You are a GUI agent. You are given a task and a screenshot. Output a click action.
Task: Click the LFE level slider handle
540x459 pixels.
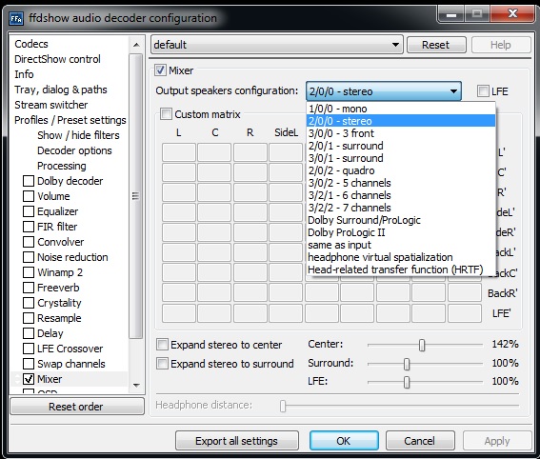[407, 382]
